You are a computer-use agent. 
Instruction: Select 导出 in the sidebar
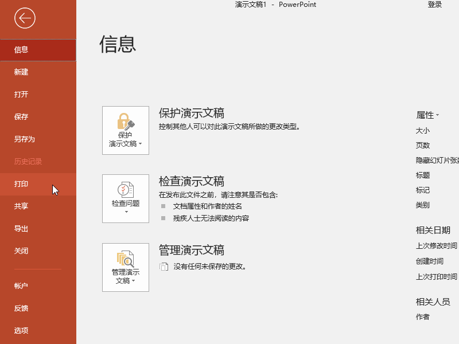pyautogui.click(x=38, y=228)
